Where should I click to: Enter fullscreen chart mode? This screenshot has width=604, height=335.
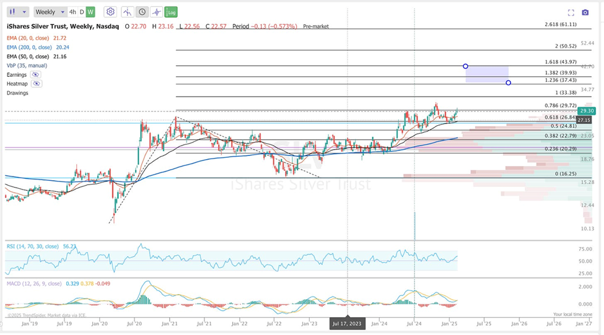[571, 13]
